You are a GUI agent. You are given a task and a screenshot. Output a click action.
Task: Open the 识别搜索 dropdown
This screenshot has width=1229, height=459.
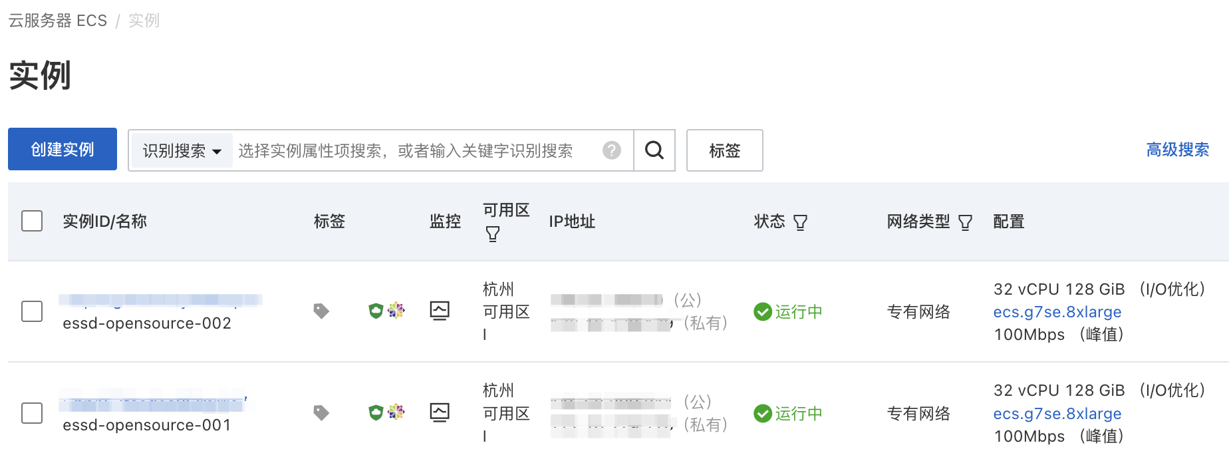click(x=180, y=150)
